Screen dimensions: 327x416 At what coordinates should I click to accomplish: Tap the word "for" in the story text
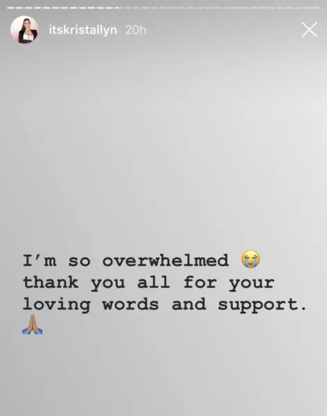coord(200,282)
